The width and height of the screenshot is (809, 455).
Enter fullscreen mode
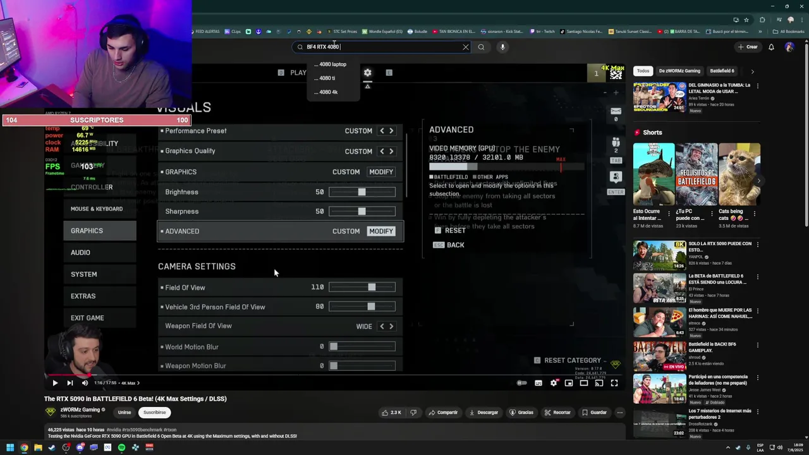(x=614, y=383)
